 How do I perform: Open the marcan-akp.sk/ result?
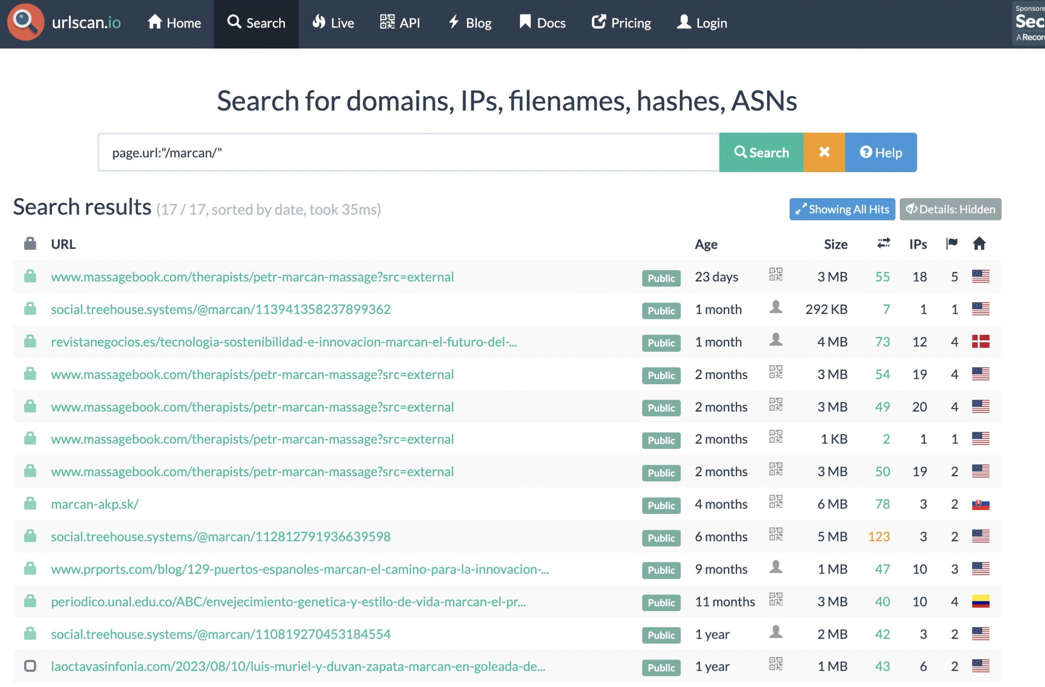(x=95, y=504)
